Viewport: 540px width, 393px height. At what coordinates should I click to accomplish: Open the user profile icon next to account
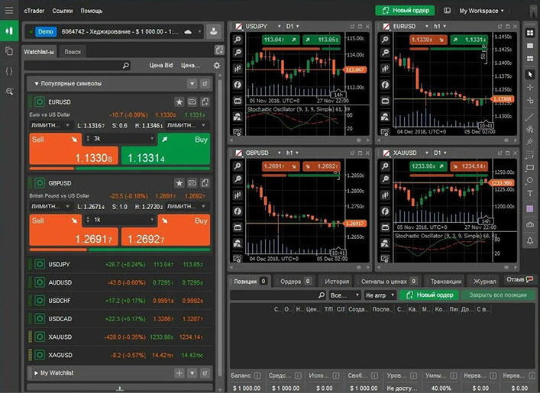(x=214, y=31)
